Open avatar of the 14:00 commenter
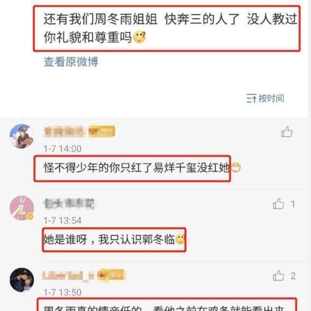The image size is (311, 311). coord(22,136)
